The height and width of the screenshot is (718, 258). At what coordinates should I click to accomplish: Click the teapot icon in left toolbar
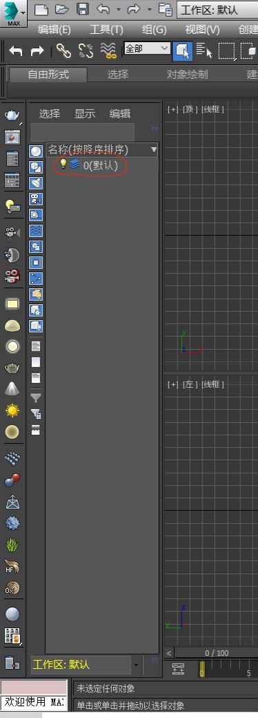pos(12,115)
